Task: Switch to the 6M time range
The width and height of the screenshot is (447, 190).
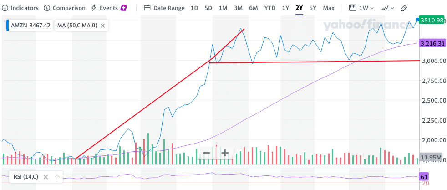Action: point(253,8)
